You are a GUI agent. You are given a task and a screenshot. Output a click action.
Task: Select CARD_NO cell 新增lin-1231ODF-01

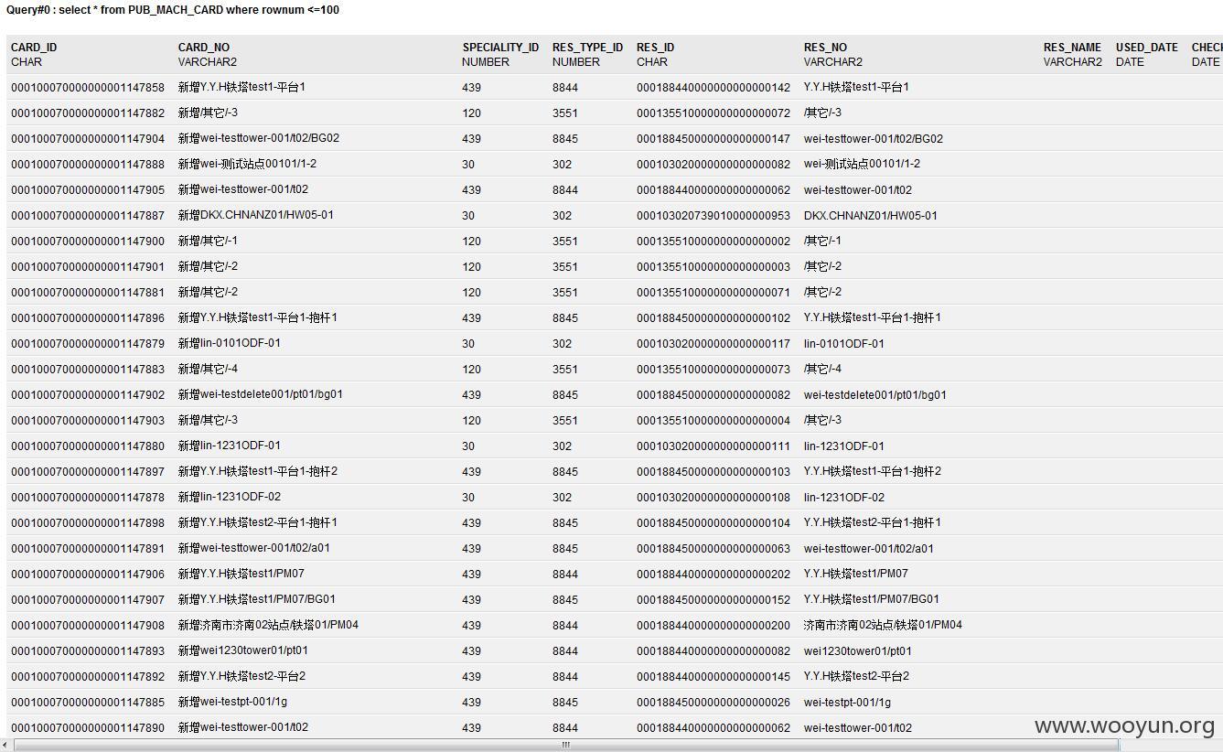pyautogui.click(x=230, y=446)
